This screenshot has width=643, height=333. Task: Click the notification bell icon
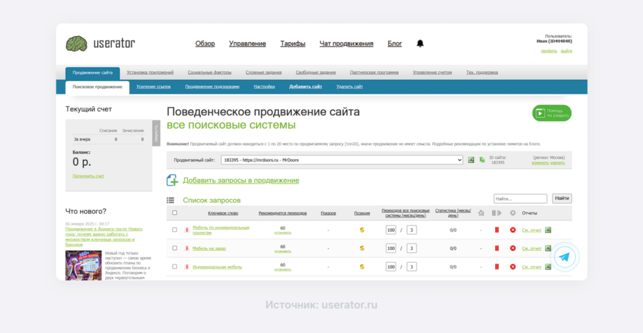point(420,43)
